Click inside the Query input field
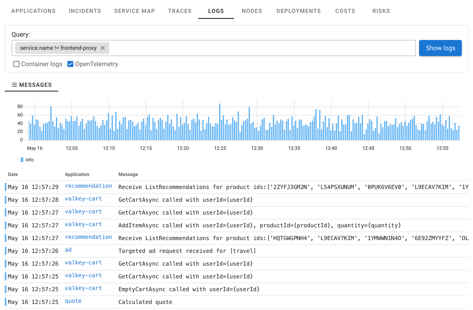This screenshot has height=310, width=473. coord(236,48)
